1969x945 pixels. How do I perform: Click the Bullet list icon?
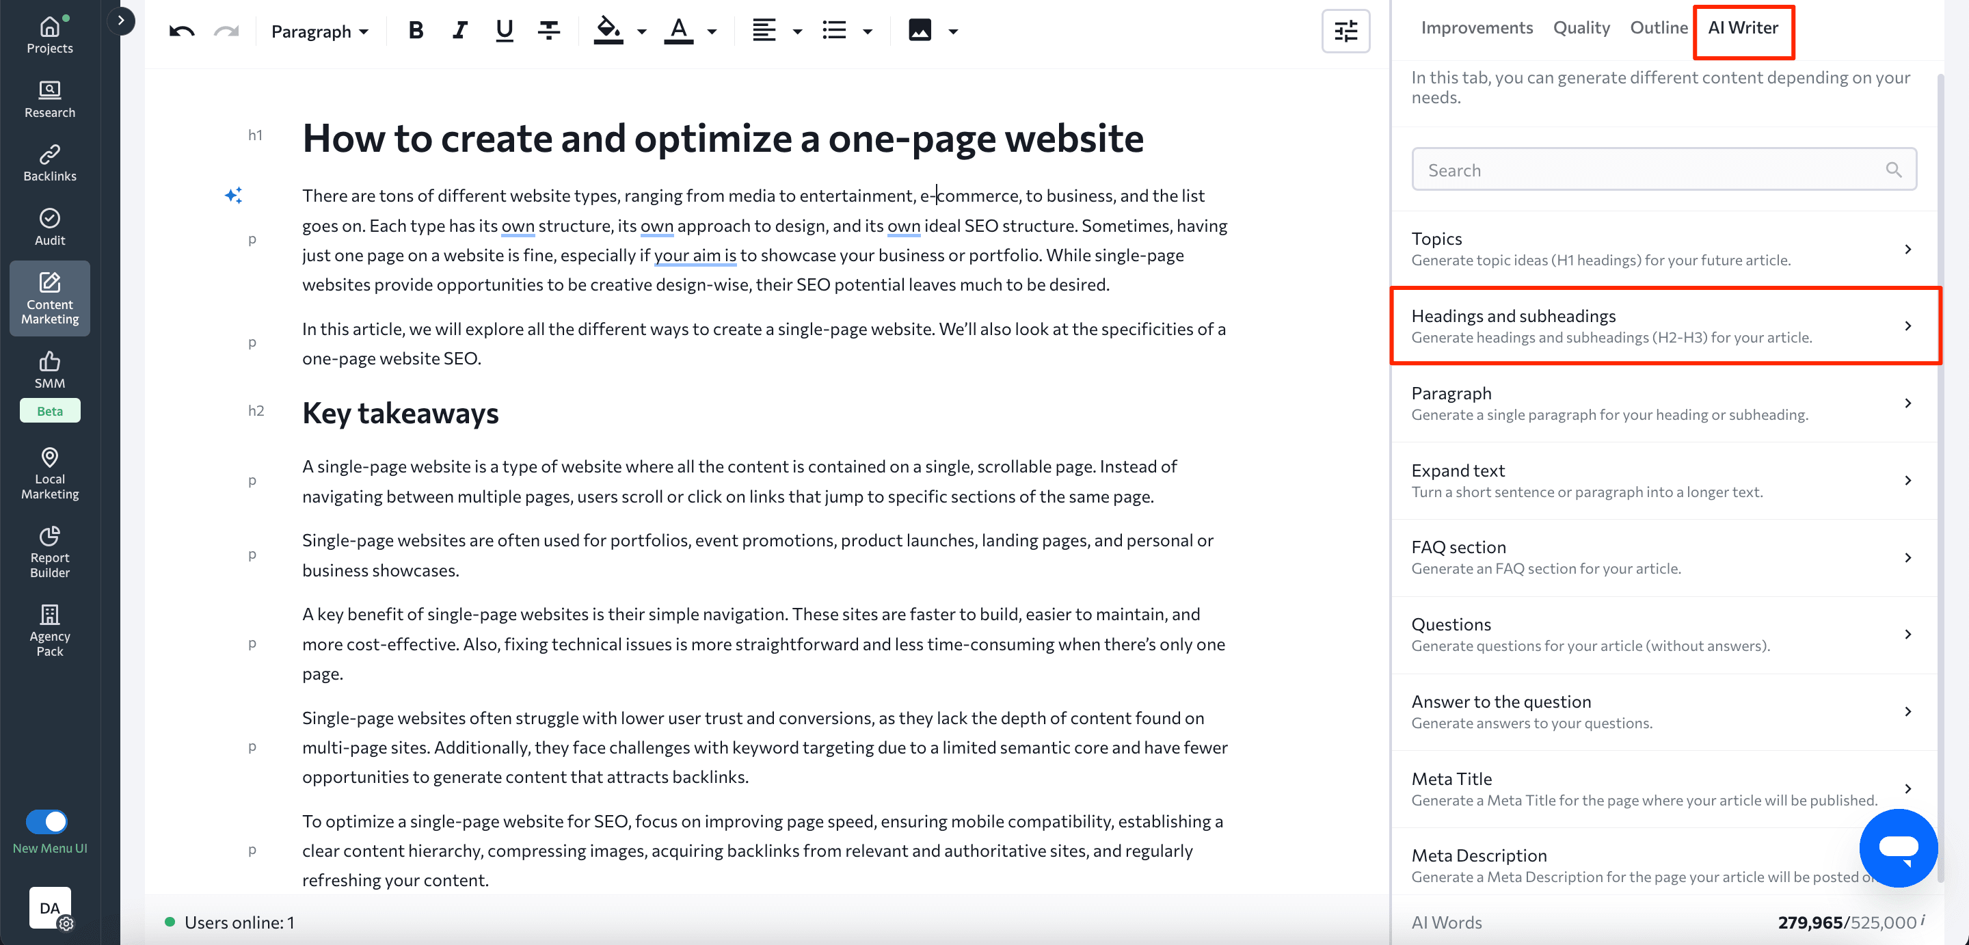(834, 27)
